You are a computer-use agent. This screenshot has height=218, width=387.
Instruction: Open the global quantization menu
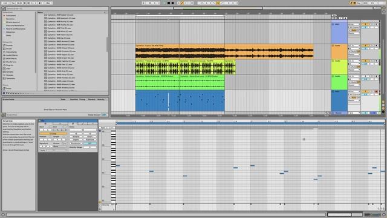point(48,3)
